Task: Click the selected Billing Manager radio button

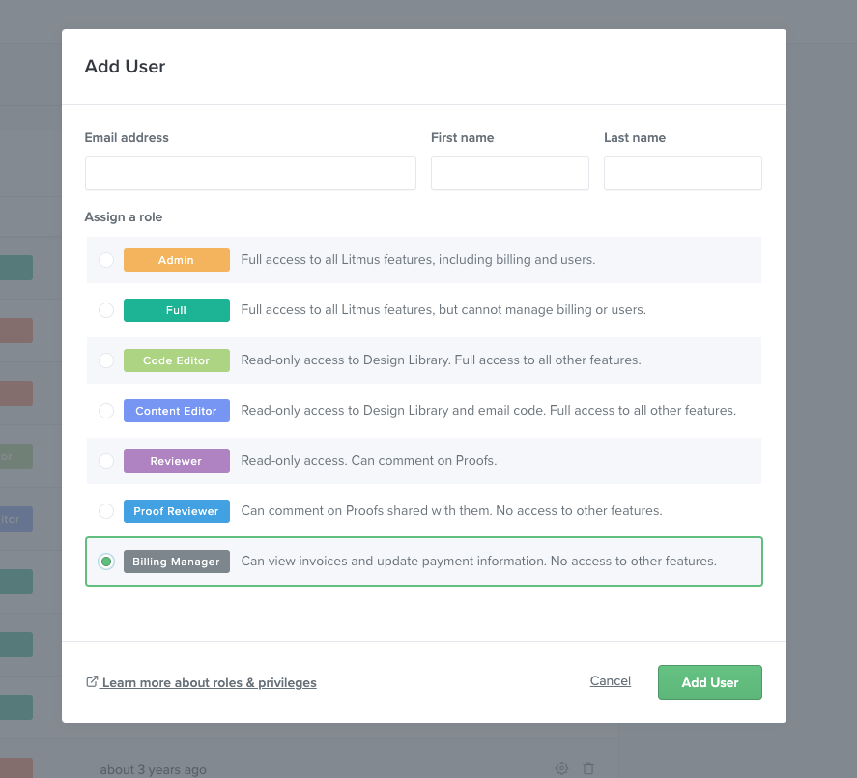Action: (x=106, y=562)
